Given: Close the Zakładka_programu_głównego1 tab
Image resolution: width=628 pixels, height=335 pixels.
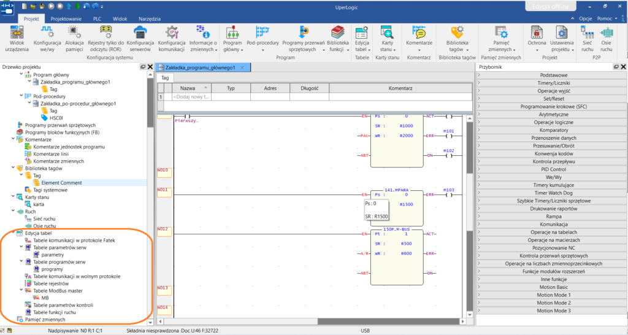Looking at the screenshot, I should 242,67.
